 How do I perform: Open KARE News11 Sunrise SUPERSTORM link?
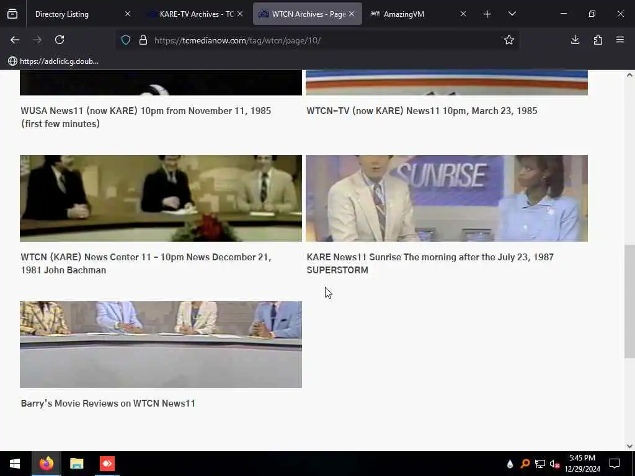430,263
